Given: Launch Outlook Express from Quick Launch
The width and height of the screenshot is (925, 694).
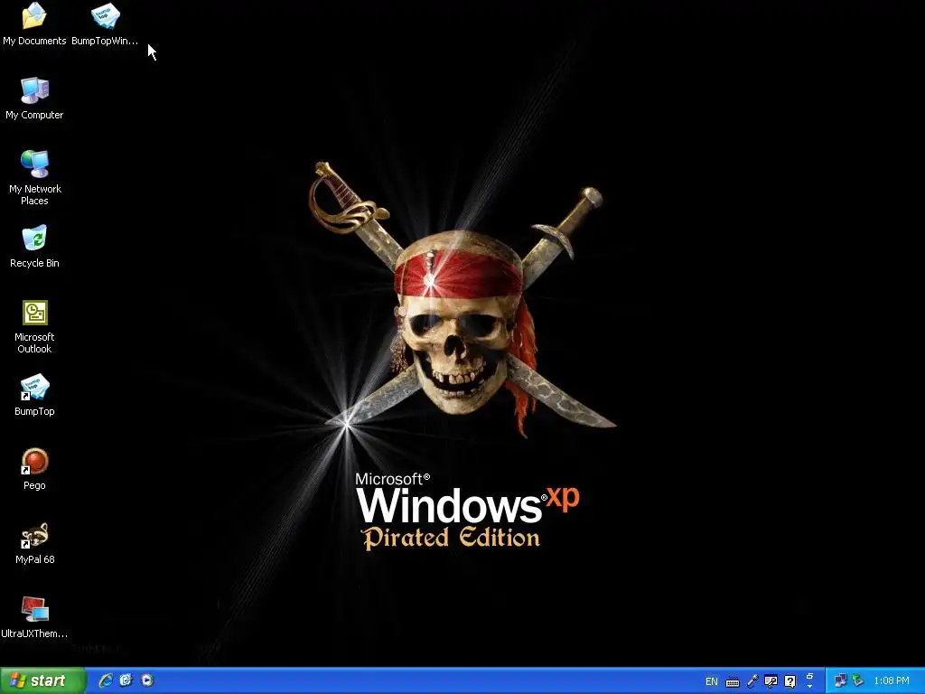Looking at the screenshot, I should (x=126, y=680).
